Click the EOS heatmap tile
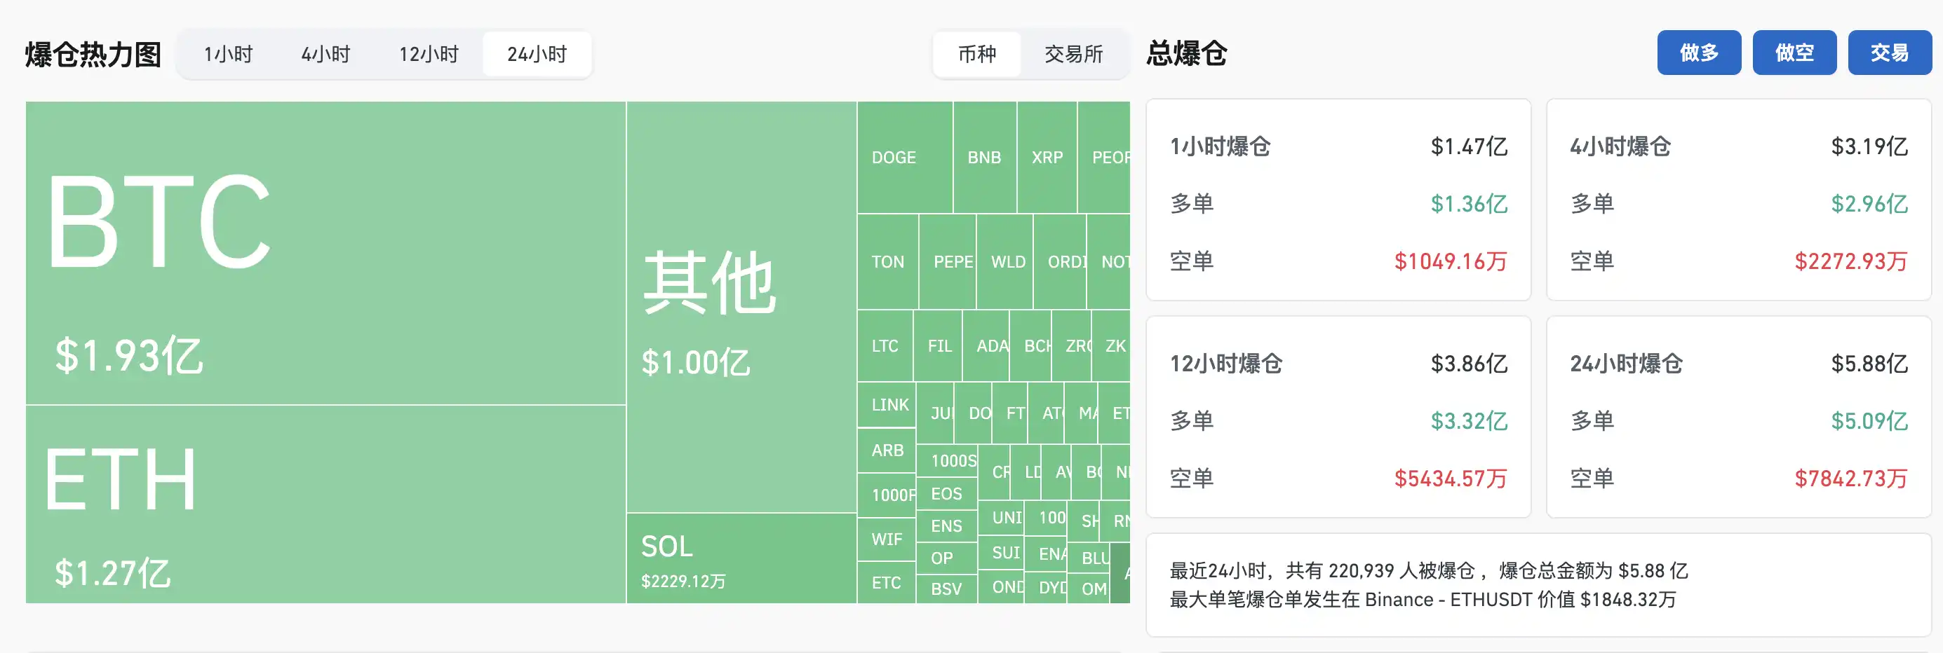 click(947, 493)
